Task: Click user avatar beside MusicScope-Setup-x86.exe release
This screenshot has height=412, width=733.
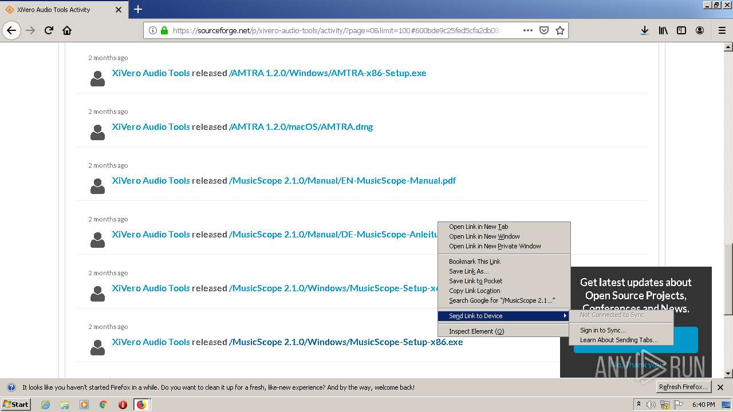Action: pos(98,347)
